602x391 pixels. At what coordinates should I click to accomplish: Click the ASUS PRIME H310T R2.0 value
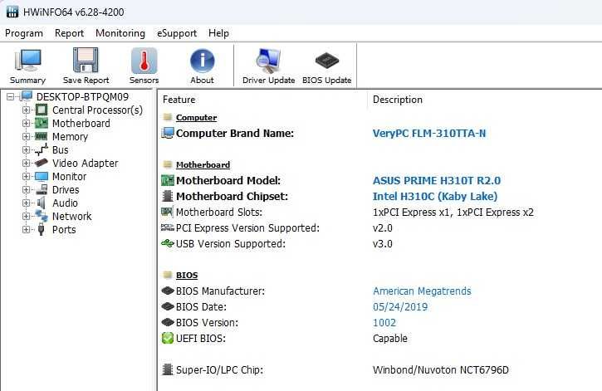coord(437,180)
